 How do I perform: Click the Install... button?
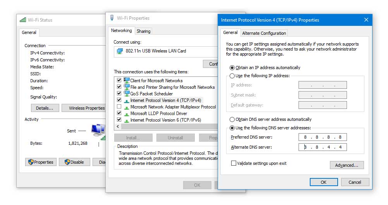(133, 138)
